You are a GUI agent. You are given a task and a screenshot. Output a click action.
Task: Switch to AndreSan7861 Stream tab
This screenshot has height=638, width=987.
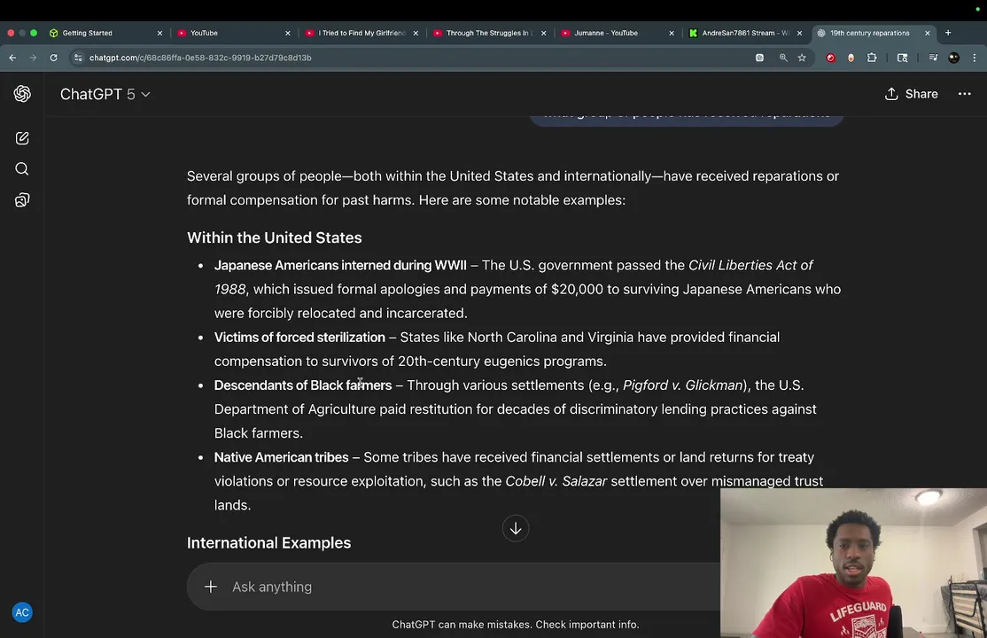pyautogui.click(x=745, y=33)
